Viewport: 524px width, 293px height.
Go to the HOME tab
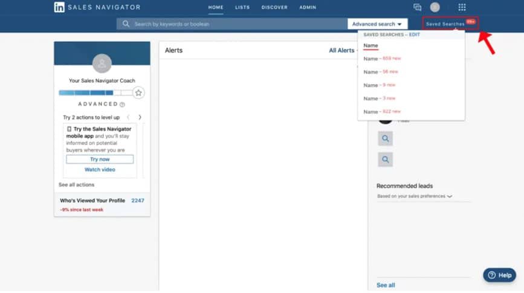tap(216, 7)
